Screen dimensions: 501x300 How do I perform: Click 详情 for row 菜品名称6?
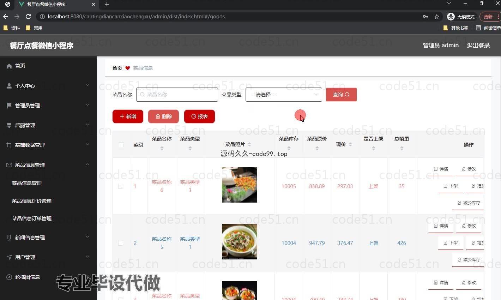(441, 169)
